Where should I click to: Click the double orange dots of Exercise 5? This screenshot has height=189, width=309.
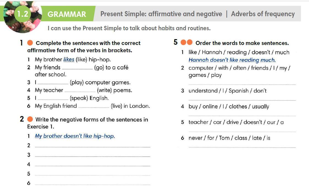(187, 43)
